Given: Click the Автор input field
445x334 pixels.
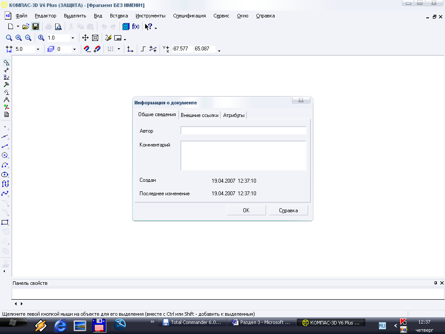Looking at the screenshot, I should pyautogui.click(x=243, y=130).
